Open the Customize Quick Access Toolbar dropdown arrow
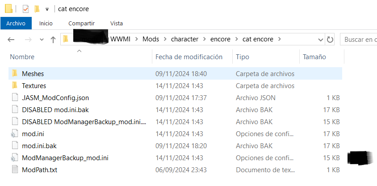This screenshot has height=186, width=377. pyautogui.click(x=47, y=9)
